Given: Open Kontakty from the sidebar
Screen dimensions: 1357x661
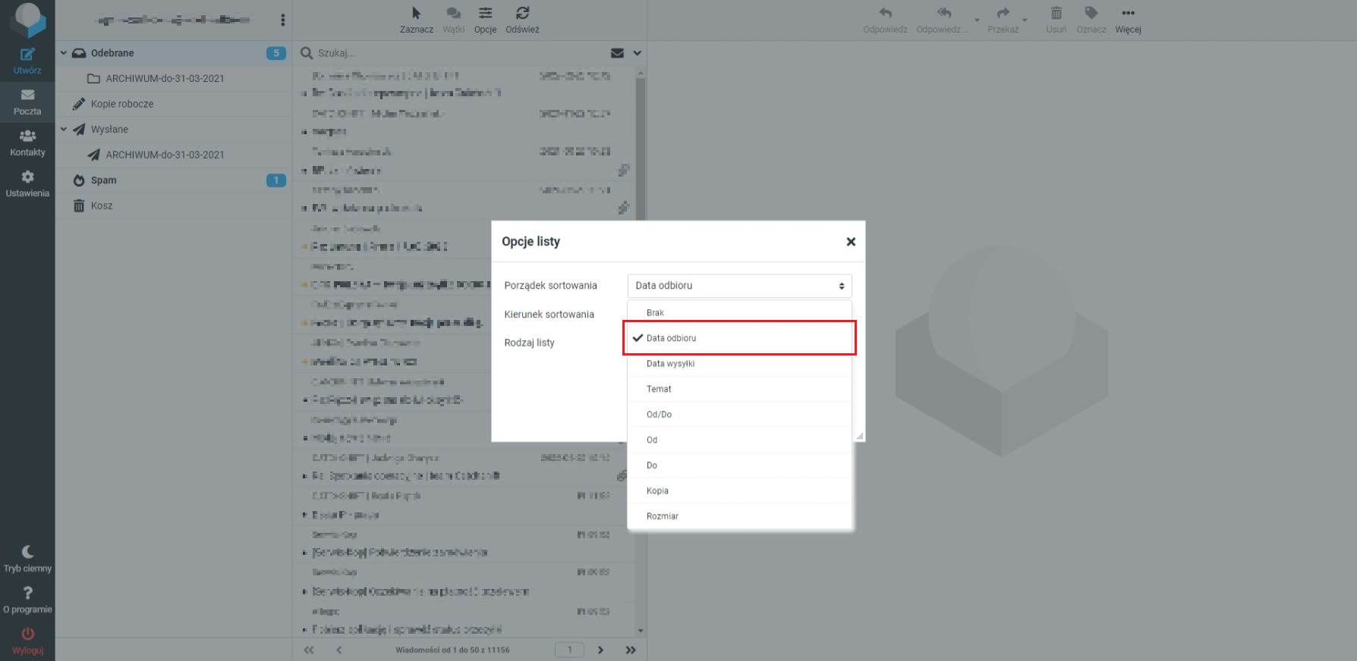Looking at the screenshot, I should pyautogui.click(x=27, y=136).
